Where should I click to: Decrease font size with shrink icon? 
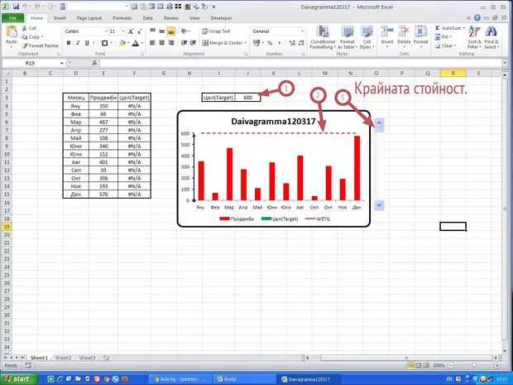pyautogui.click(x=139, y=31)
